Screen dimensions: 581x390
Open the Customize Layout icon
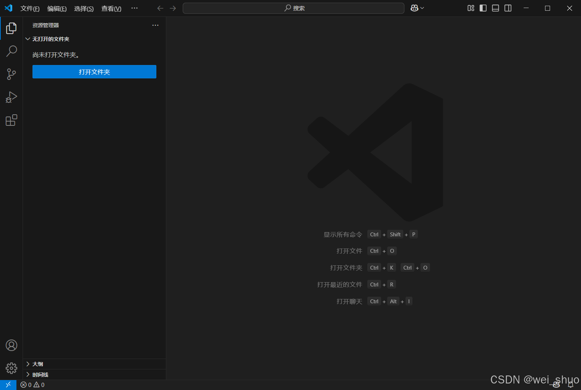[x=471, y=8]
